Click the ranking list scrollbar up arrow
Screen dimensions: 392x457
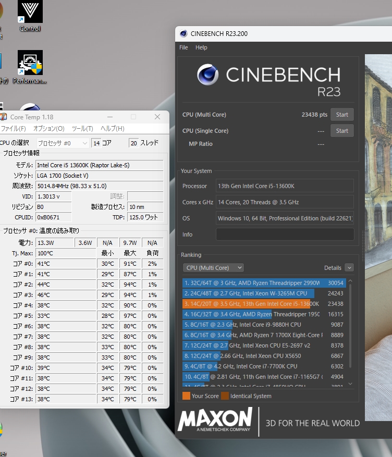click(350, 281)
